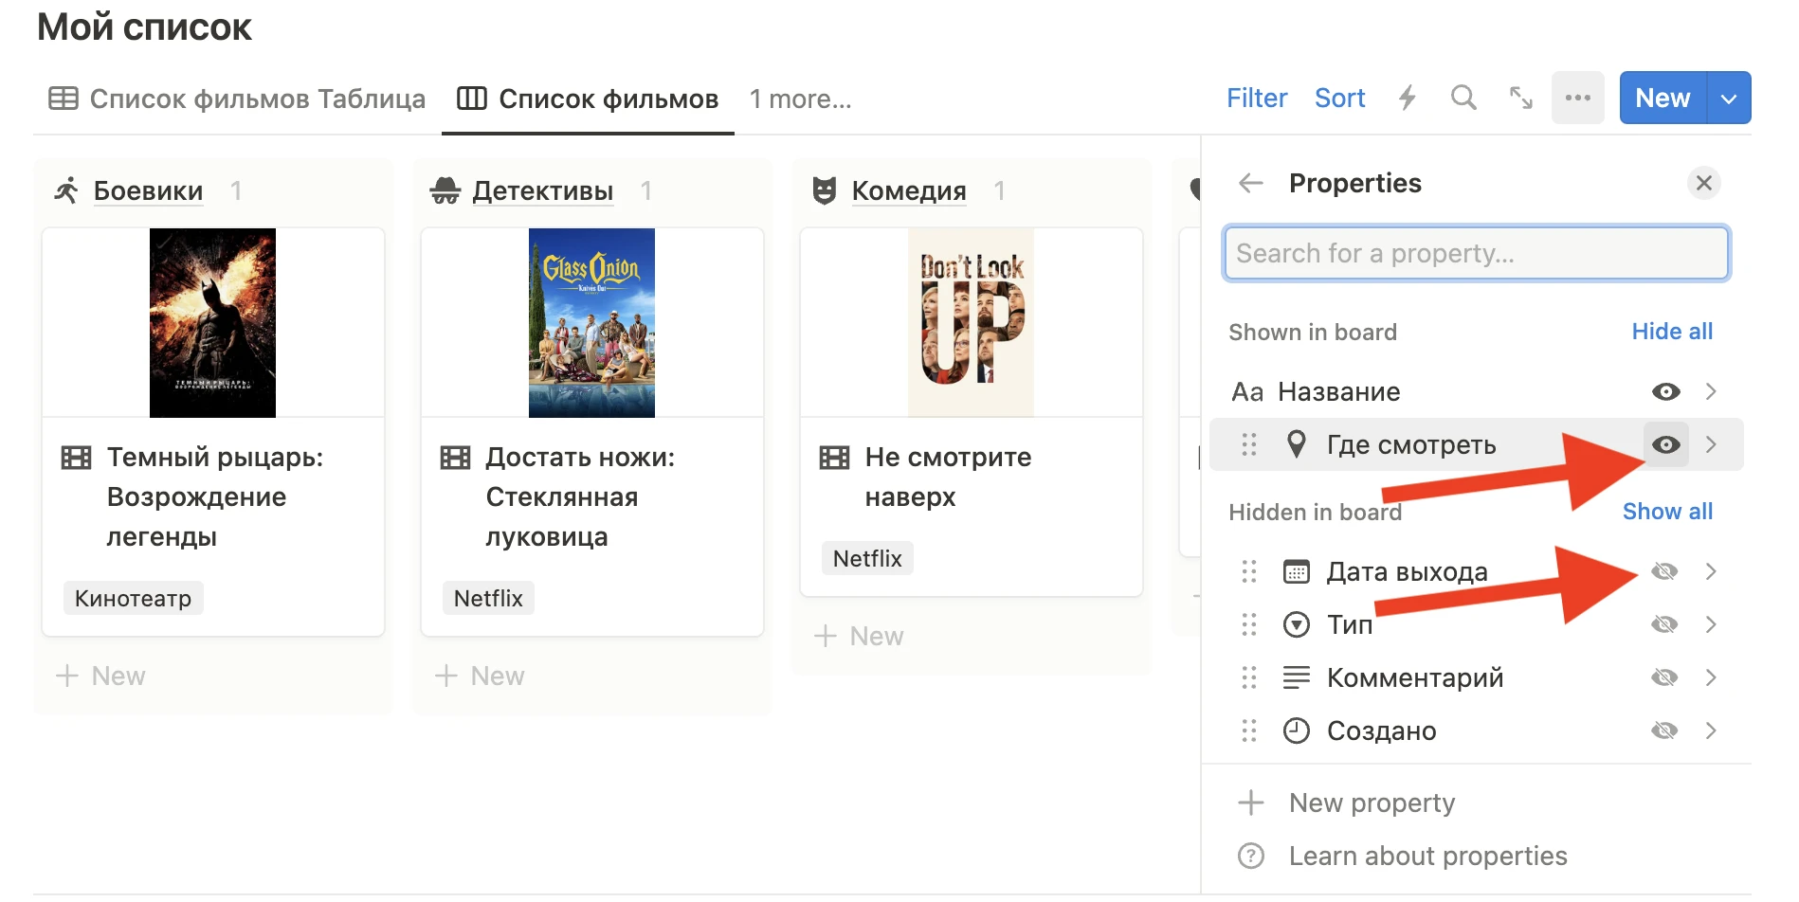
Task: Show the Тип property on board
Action: 1664,624
